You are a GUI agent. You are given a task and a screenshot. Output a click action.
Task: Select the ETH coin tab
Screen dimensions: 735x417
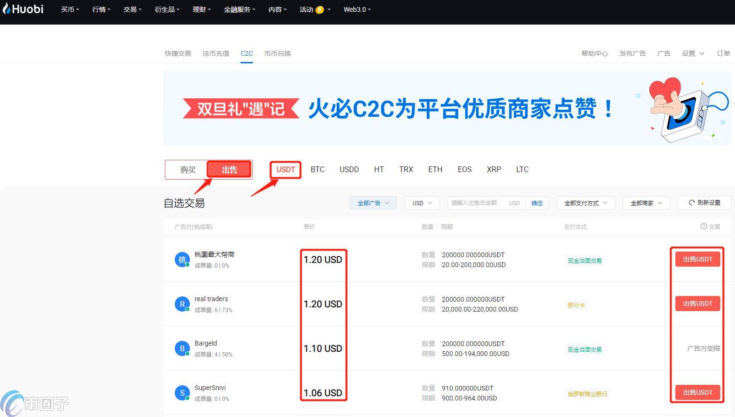pyautogui.click(x=435, y=169)
